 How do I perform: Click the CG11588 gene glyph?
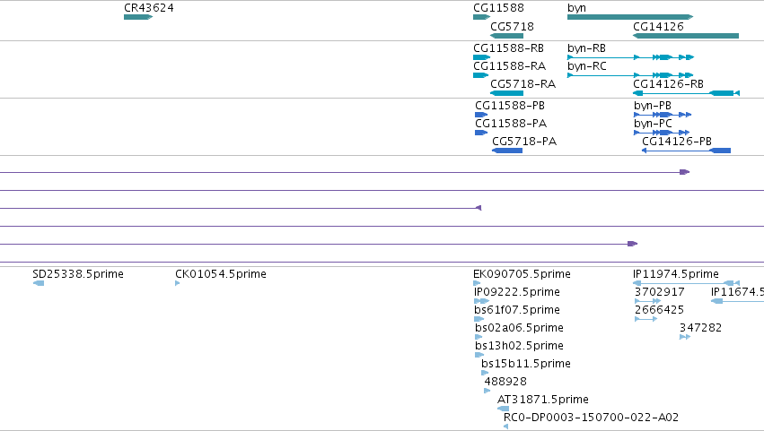pos(481,17)
